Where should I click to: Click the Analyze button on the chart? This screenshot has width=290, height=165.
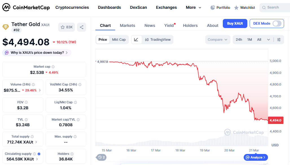coord(256,157)
